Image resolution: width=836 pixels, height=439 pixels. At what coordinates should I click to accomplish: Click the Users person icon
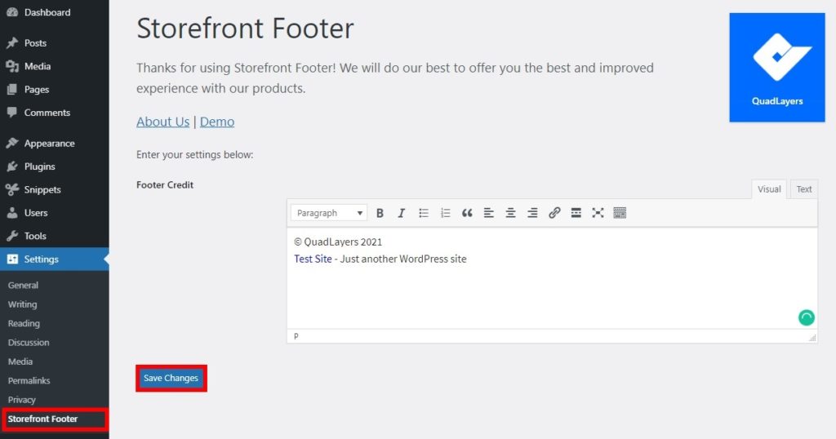pyautogui.click(x=11, y=213)
